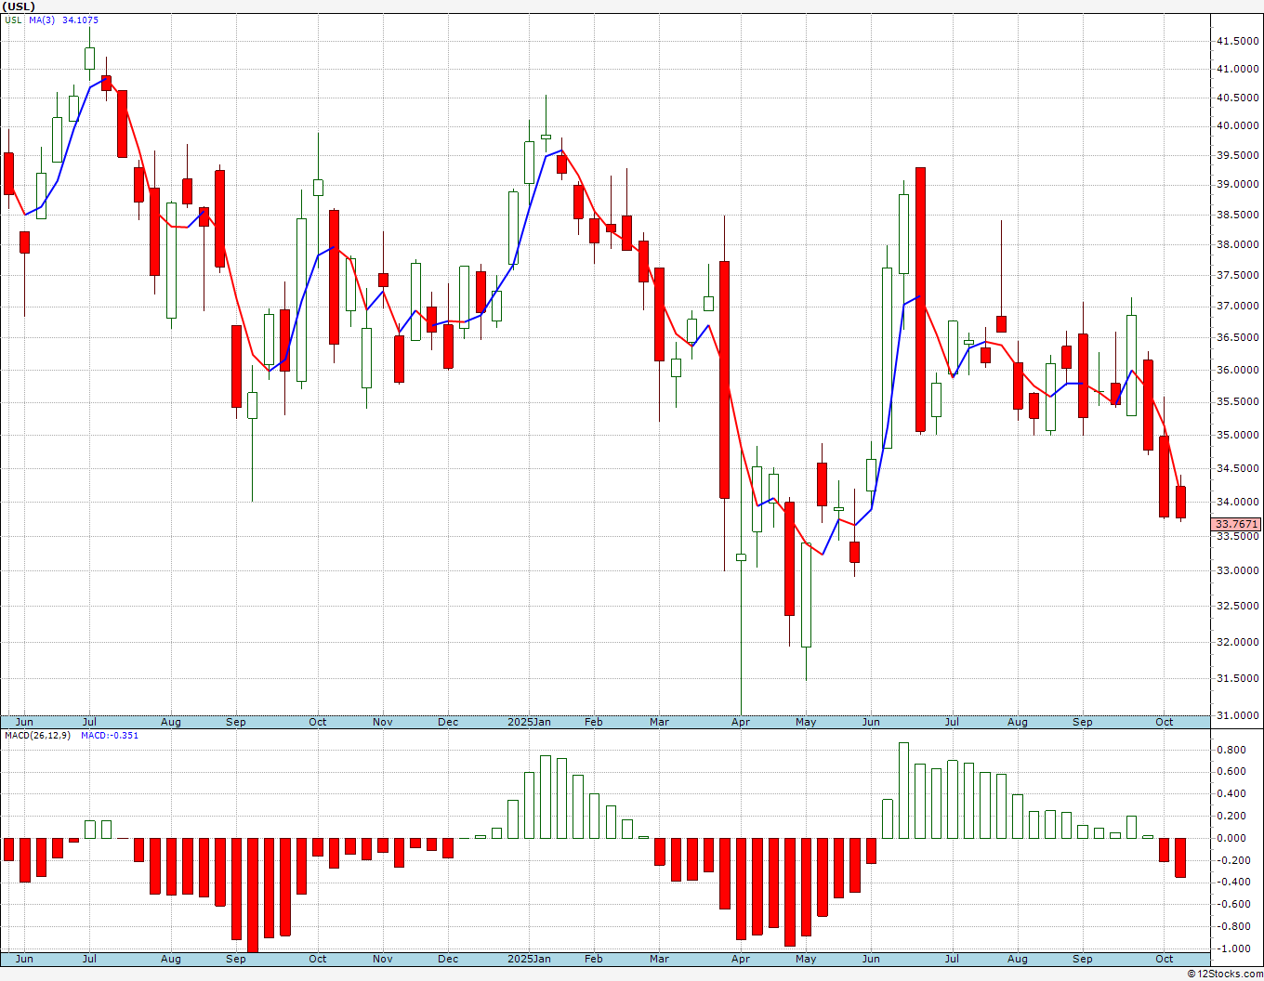1264x981 pixels.
Task: Click the deepest red MACD bar in September
Action: 253,895
